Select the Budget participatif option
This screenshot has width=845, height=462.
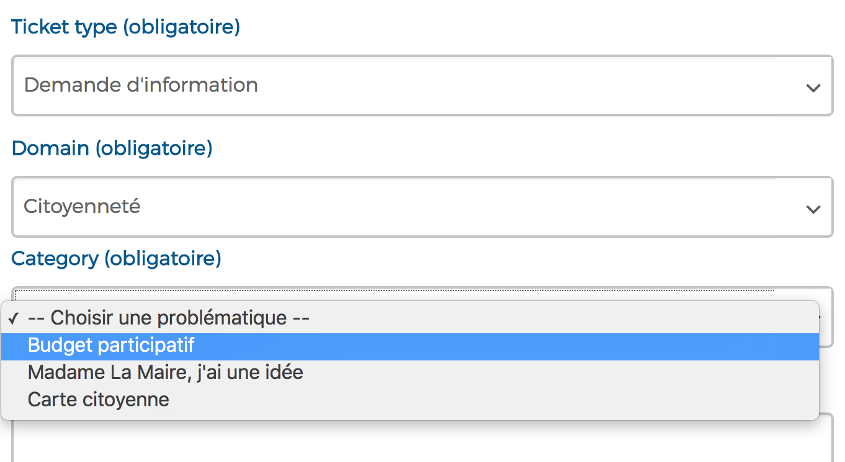[111, 346]
